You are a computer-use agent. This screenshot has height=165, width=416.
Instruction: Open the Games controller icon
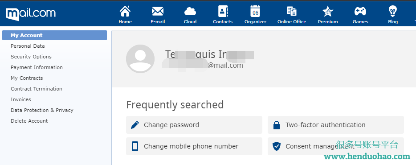click(x=360, y=11)
